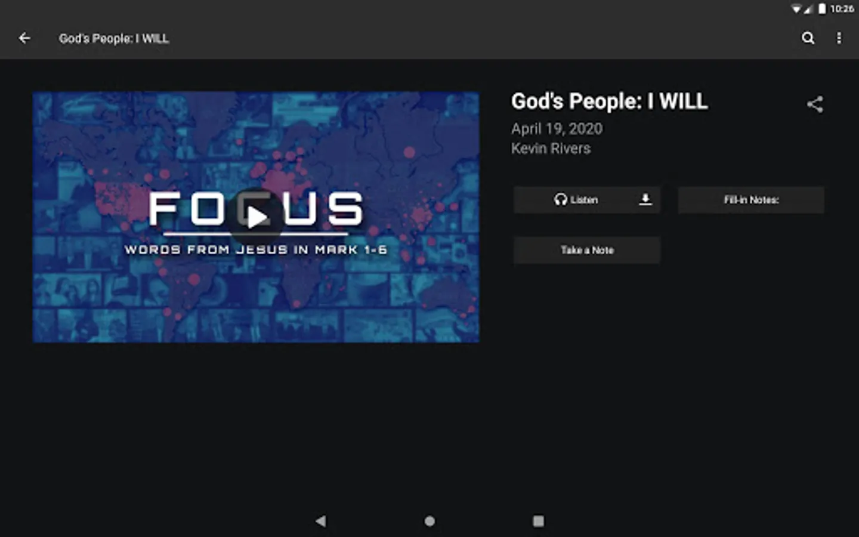The width and height of the screenshot is (859, 537).
Task: Download sermon audio with download arrow
Action: [x=645, y=199]
